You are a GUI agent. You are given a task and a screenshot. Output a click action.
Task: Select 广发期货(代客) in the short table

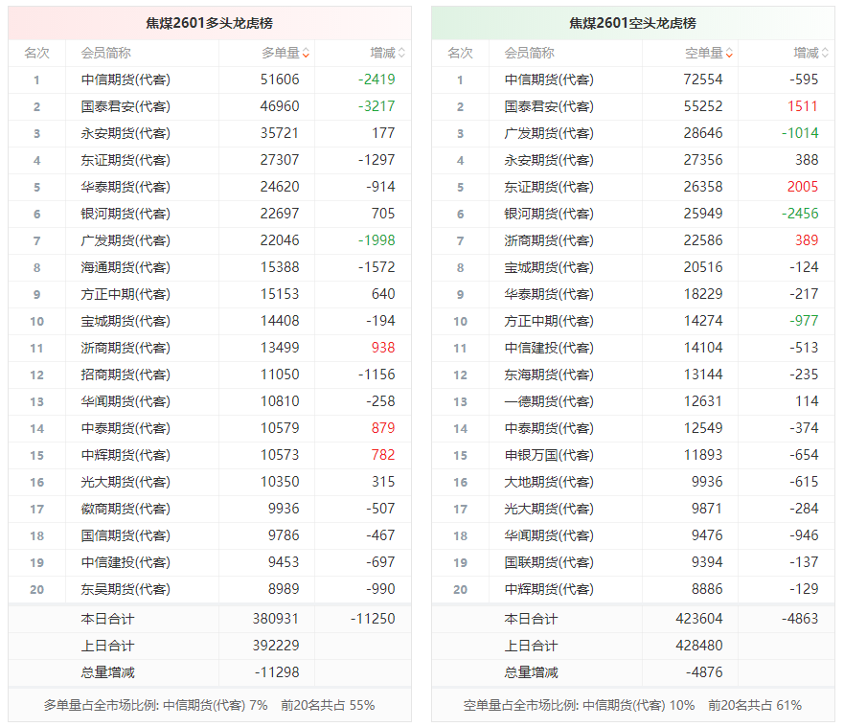coord(549,133)
